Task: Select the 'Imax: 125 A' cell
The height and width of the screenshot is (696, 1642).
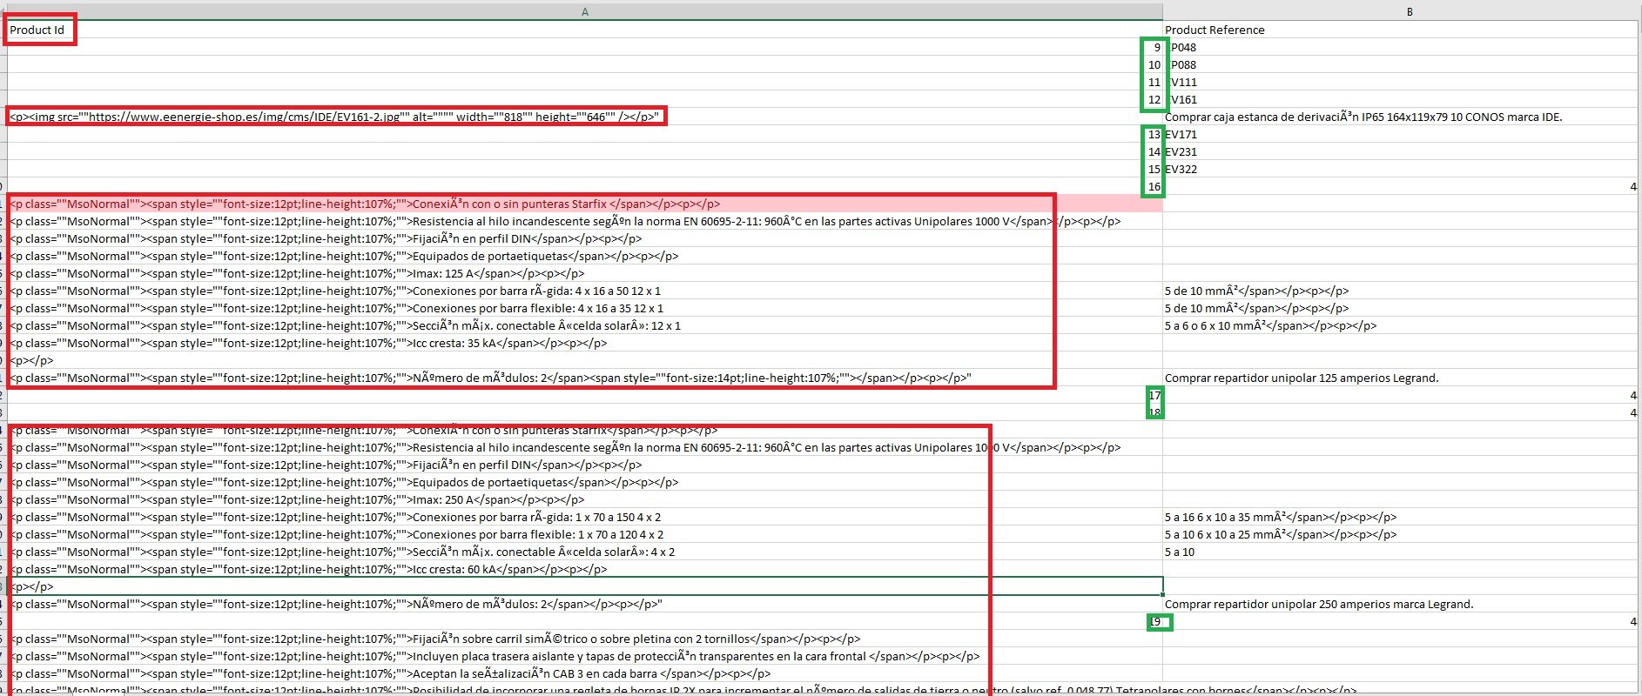Action: pyautogui.click(x=585, y=273)
